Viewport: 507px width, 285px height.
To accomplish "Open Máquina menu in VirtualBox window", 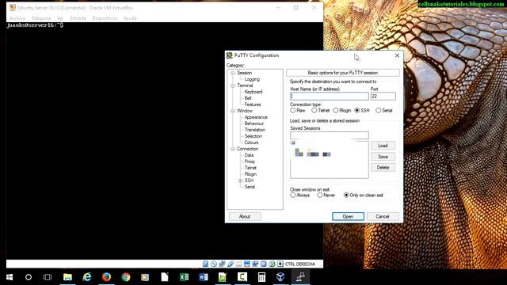I will (x=41, y=18).
